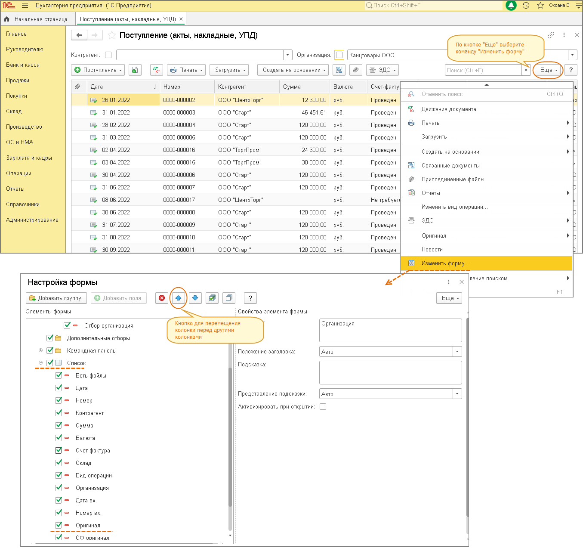Open the Печать dropdown button

[x=186, y=70]
